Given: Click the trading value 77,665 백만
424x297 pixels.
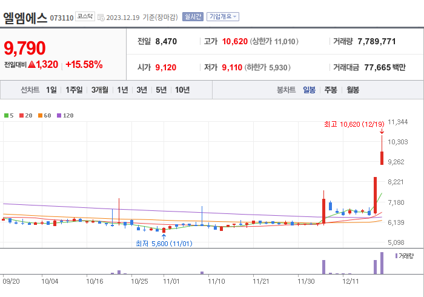Looking at the screenshot, I should click(x=385, y=67).
